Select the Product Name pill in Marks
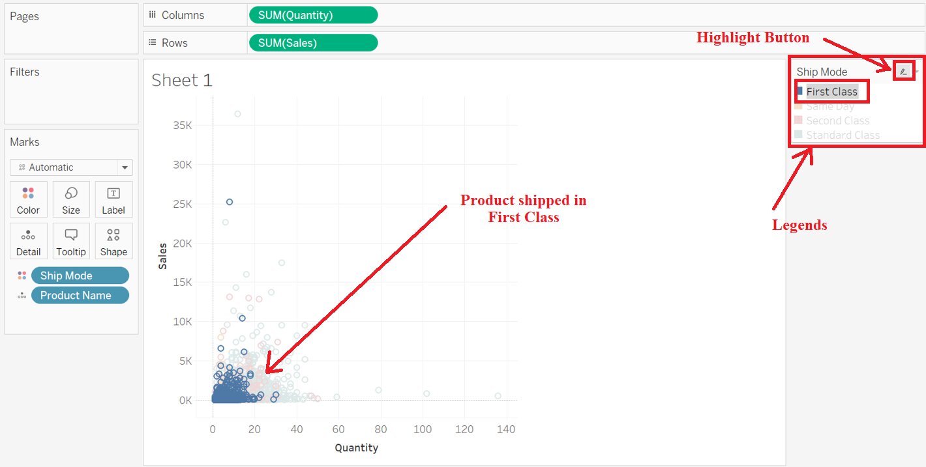 click(80, 296)
